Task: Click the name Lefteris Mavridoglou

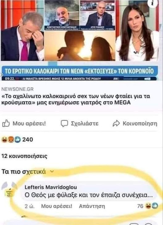Action: click(x=51, y=187)
